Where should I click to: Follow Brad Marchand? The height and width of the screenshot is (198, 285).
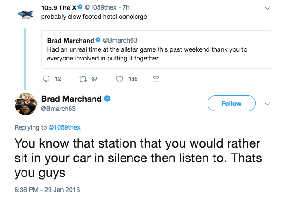[x=231, y=104]
